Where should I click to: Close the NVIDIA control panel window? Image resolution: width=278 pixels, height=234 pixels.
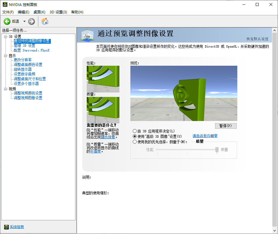(x=271, y=5)
